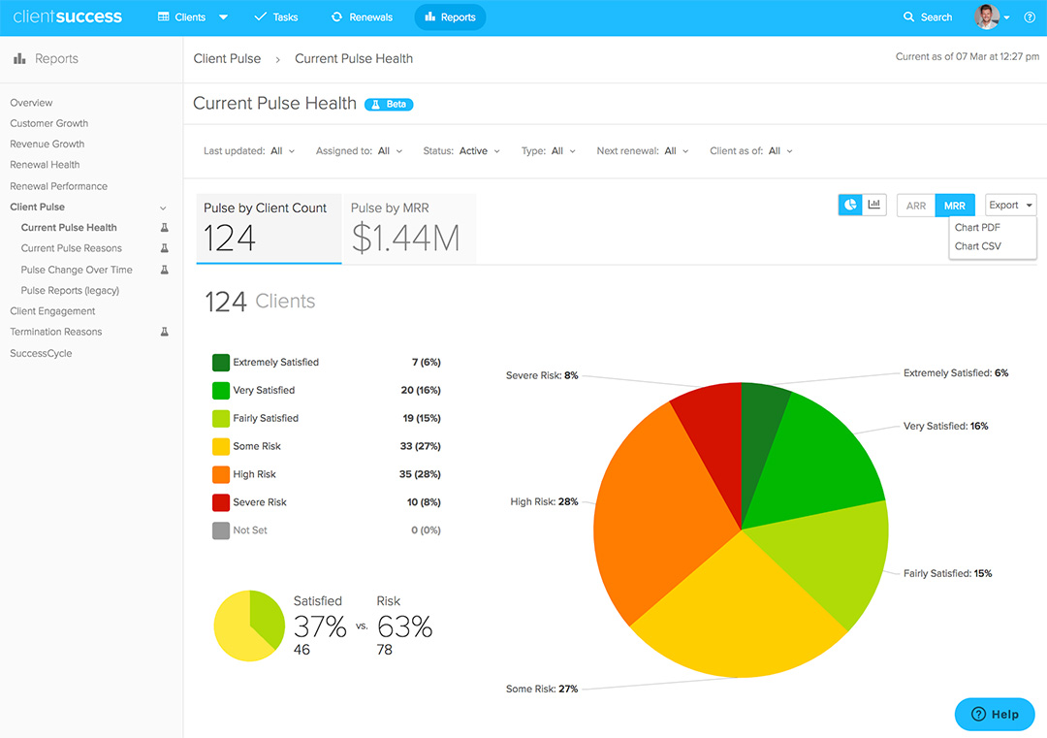
Task: Select the Tasks checkmark icon
Action: [262, 16]
